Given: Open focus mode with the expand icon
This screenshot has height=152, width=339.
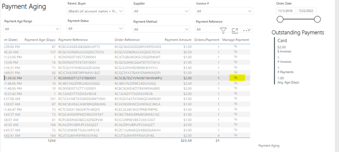Looking at the screenshot, I should [235, 31].
